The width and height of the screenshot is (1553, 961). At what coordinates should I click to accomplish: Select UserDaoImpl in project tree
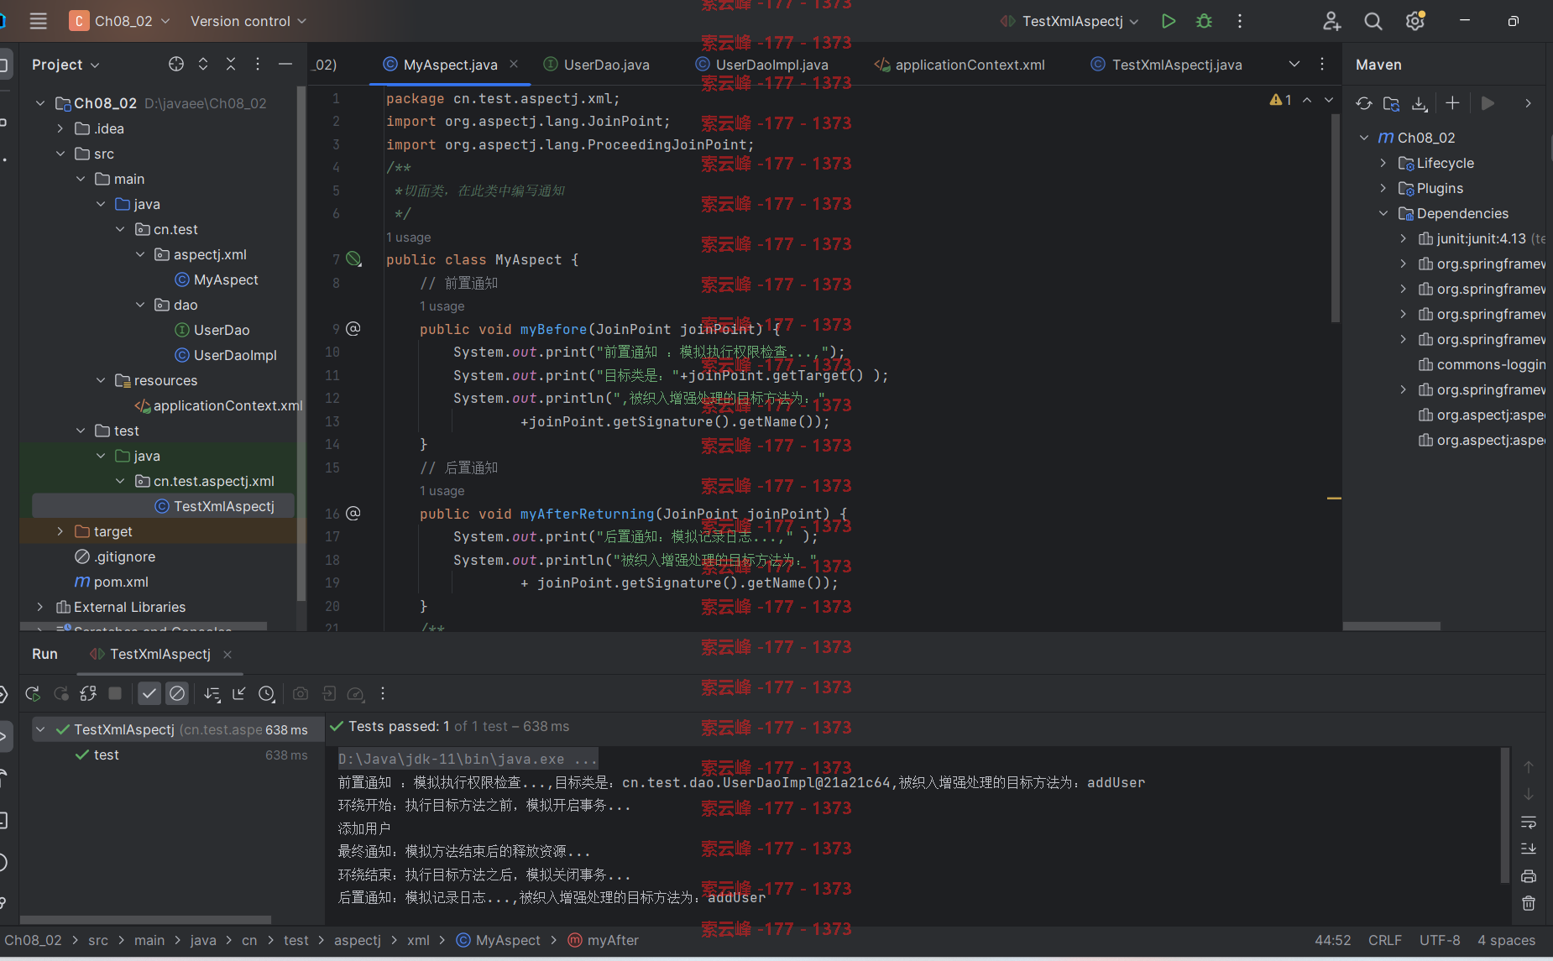click(226, 355)
